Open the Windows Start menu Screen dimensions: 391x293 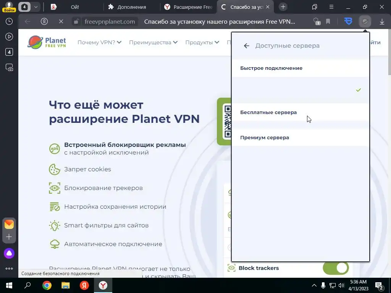[9, 285]
